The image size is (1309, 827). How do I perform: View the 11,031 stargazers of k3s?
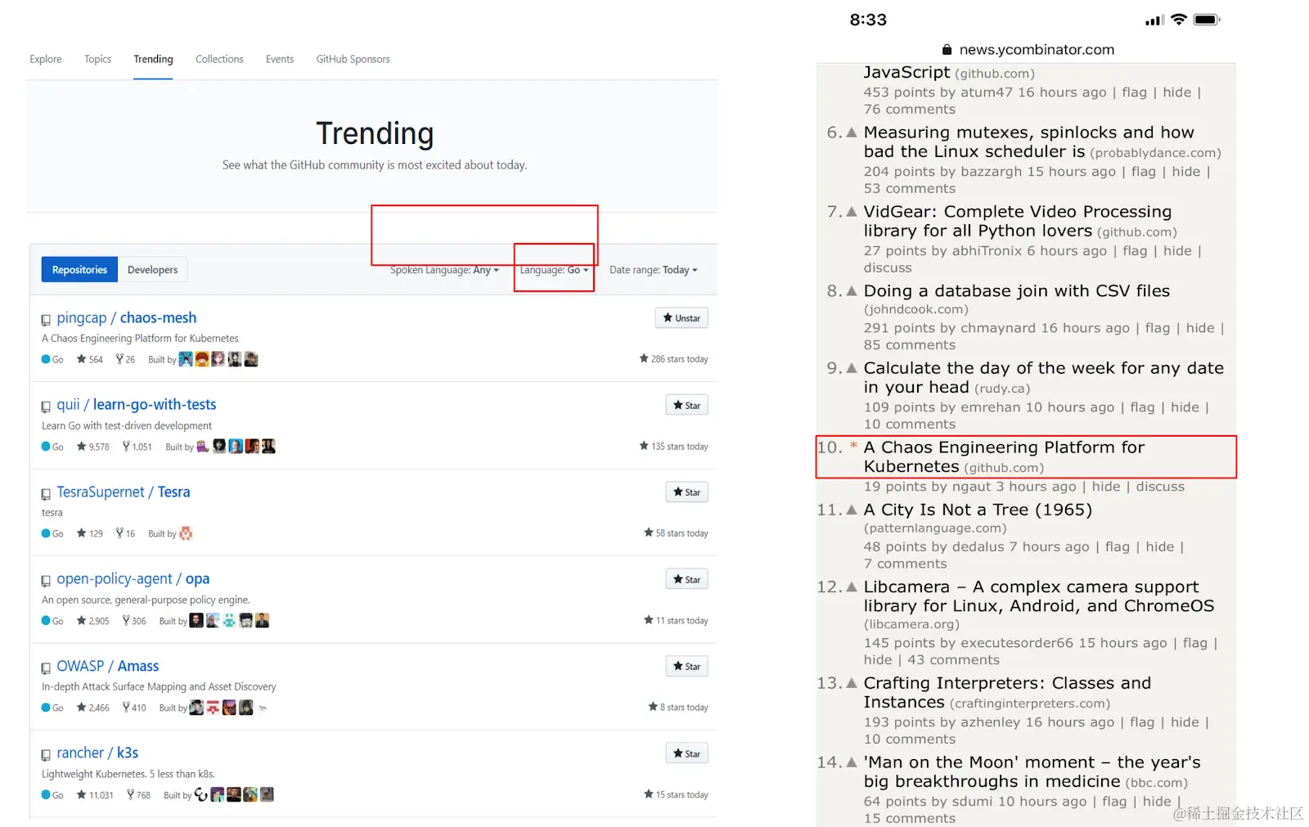pyautogui.click(x=96, y=795)
